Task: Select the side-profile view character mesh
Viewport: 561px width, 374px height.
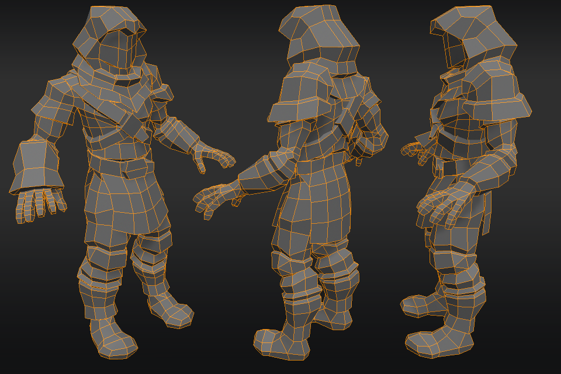Action: tap(466, 182)
